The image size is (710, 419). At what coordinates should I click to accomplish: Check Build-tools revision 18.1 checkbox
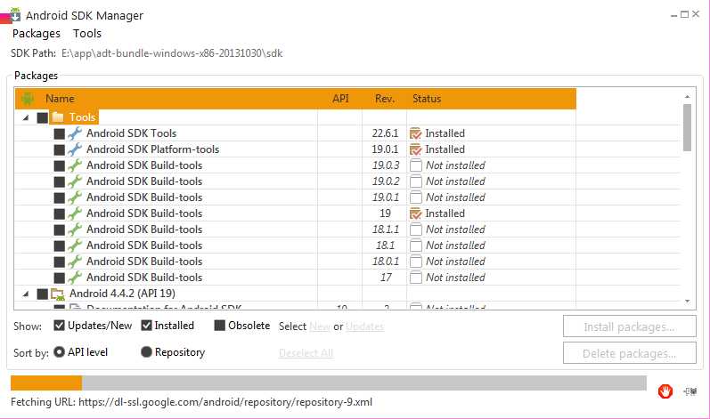coord(60,246)
